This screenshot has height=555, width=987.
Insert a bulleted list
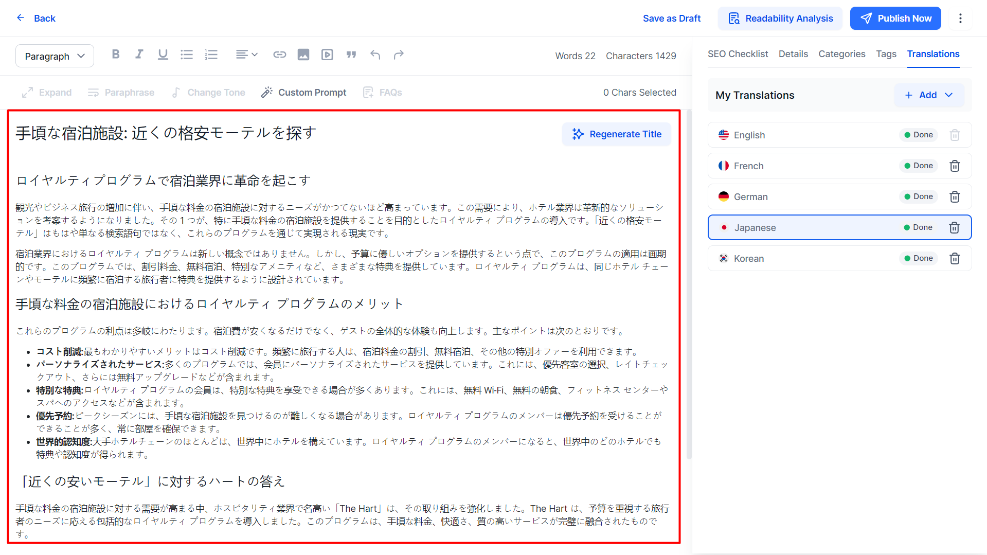click(187, 55)
